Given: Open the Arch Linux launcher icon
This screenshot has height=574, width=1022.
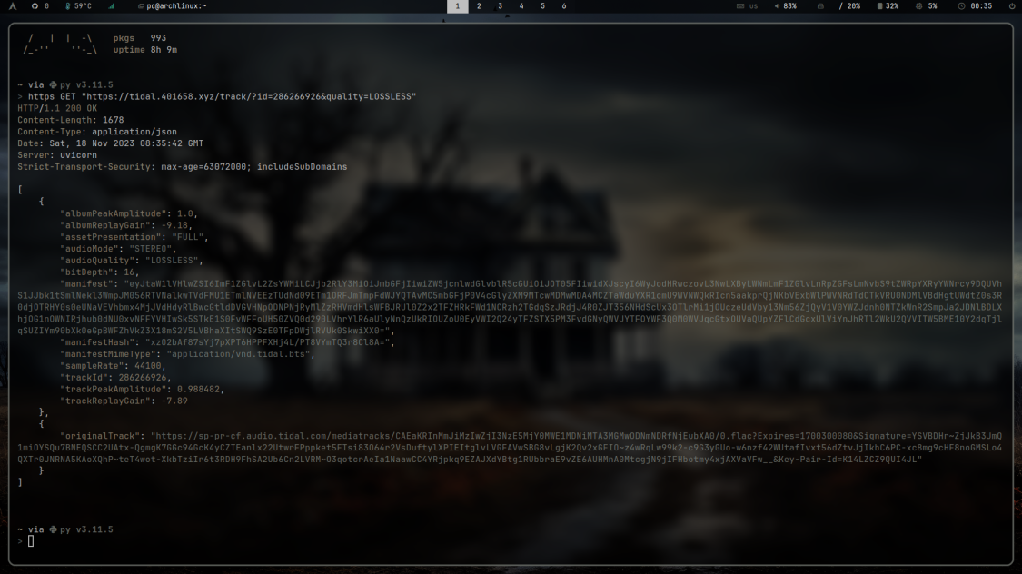Looking at the screenshot, I should coord(13,5).
